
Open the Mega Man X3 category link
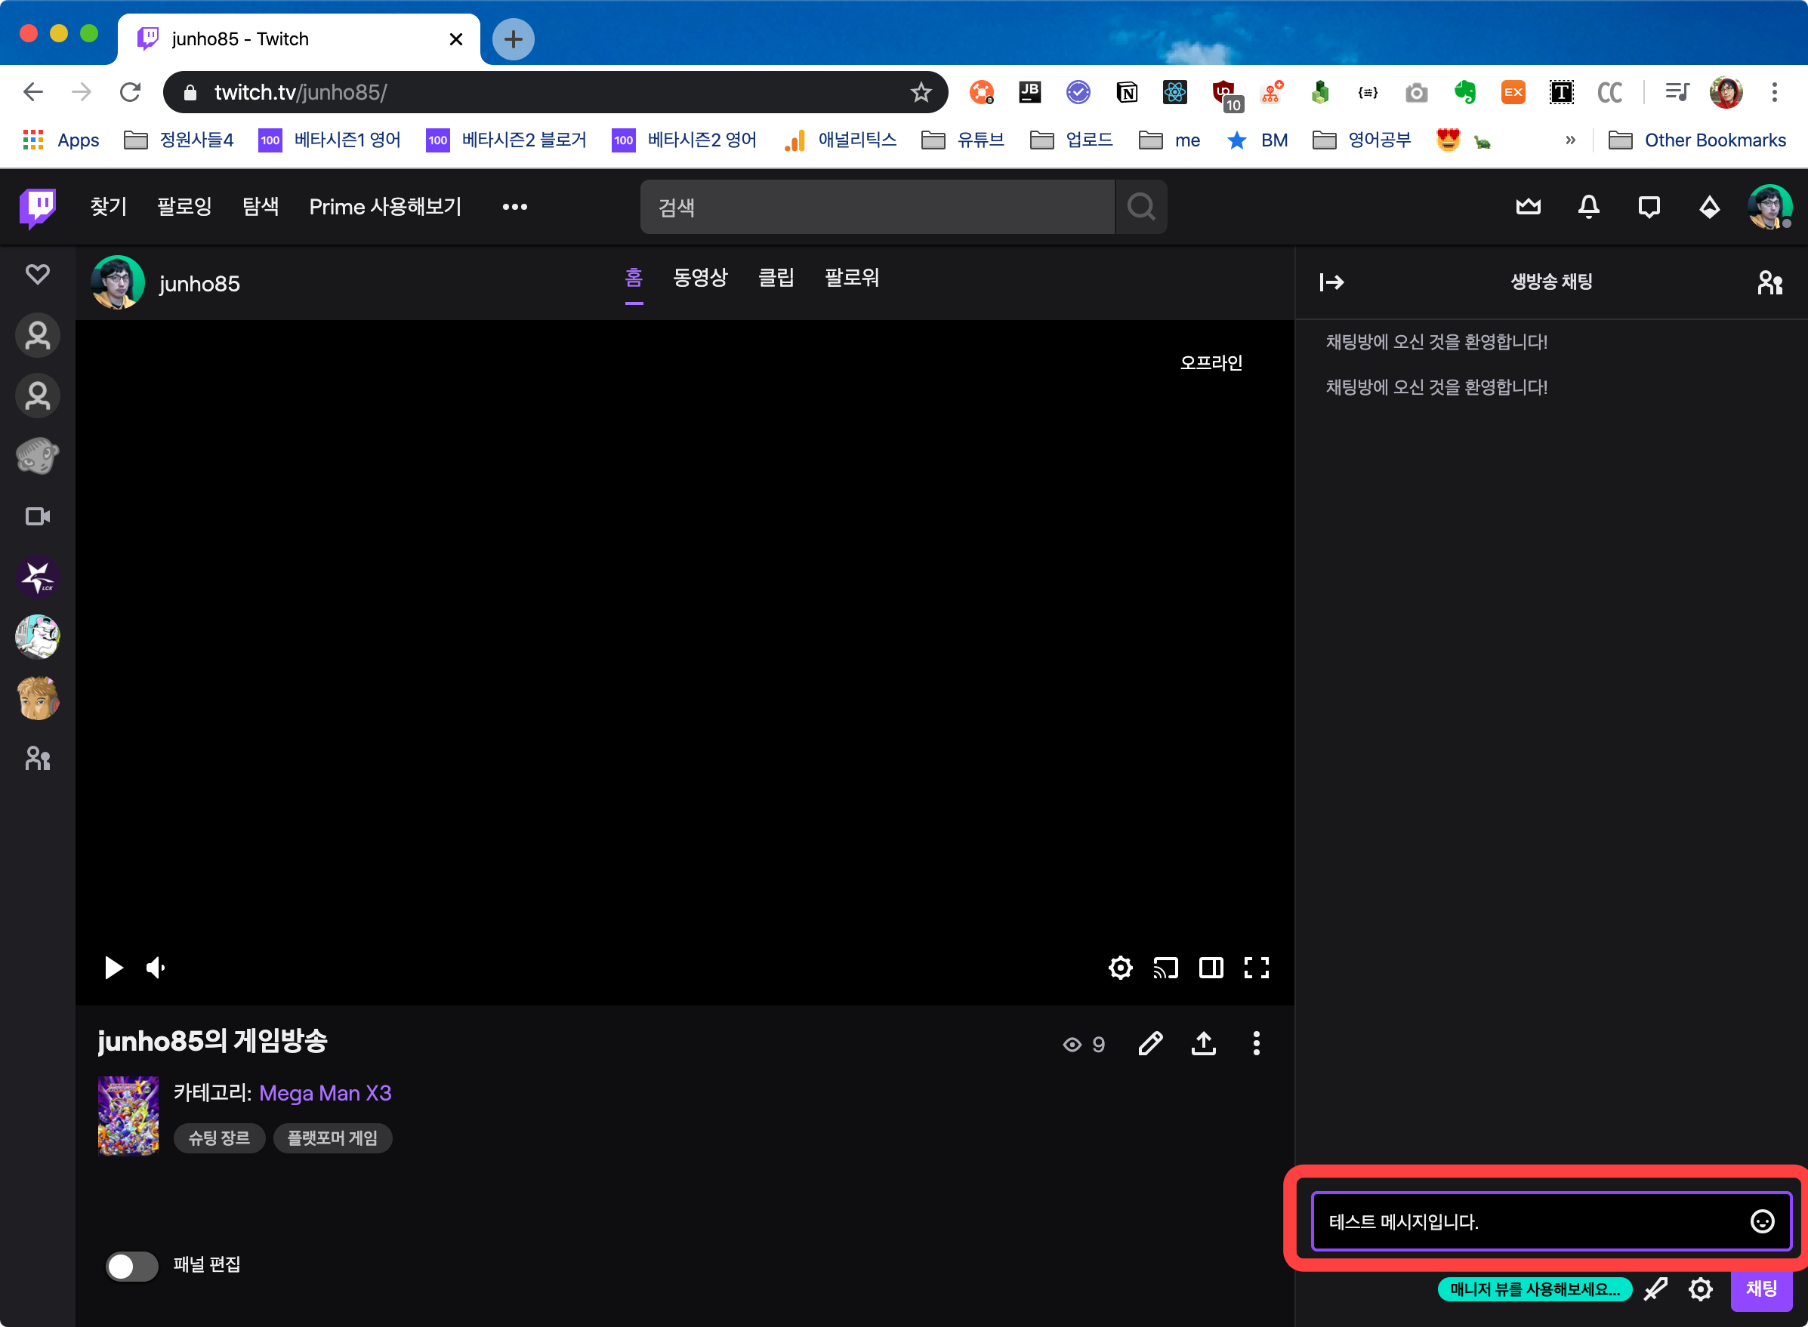325,1092
